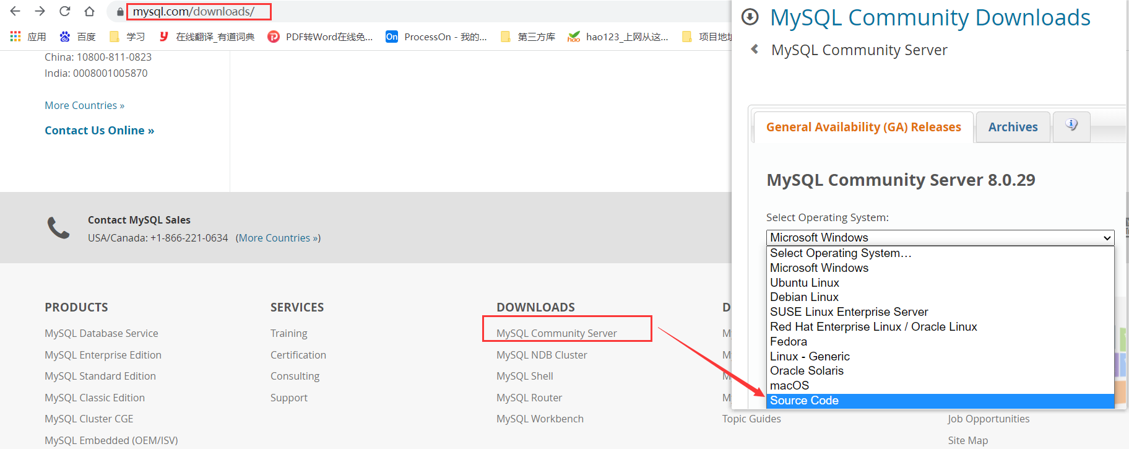Select SUSE Linux Enterprise Server option

pyautogui.click(x=940, y=312)
